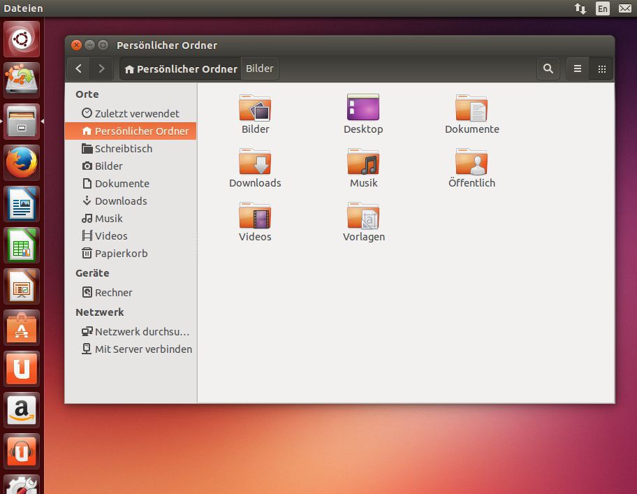The height and width of the screenshot is (494, 637).
Task: Open the Bilder folder icon
Action: (x=255, y=108)
